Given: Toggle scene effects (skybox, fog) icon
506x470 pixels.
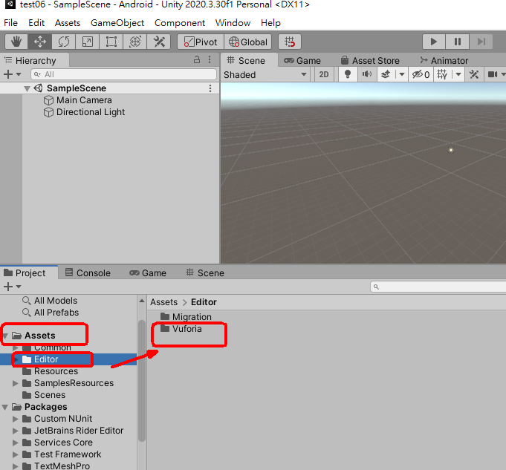Looking at the screenshot, I should (386, 75).
